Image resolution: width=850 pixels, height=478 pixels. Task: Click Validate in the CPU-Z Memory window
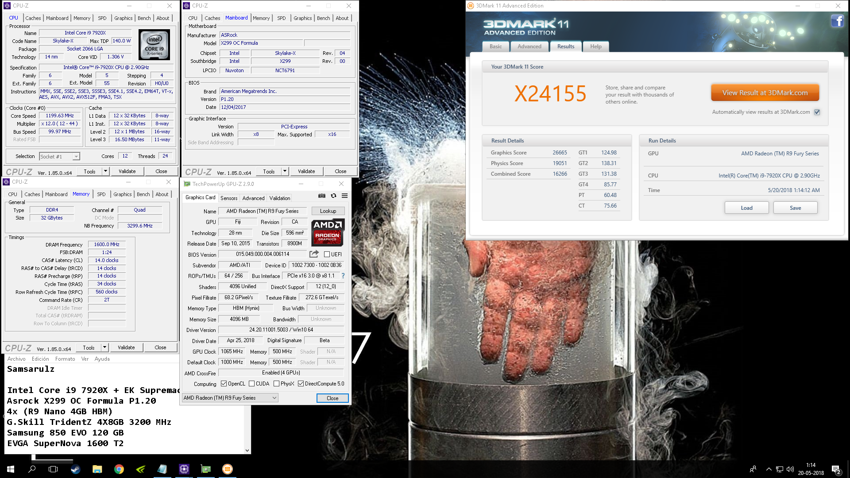[x=126, y=347]
